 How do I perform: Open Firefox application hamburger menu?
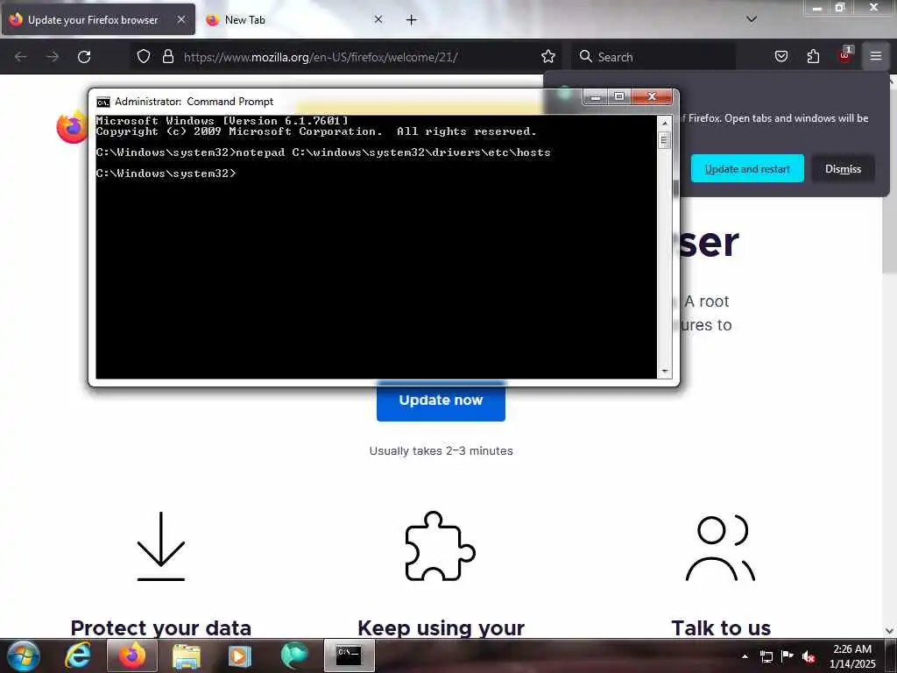pos(876,56)
